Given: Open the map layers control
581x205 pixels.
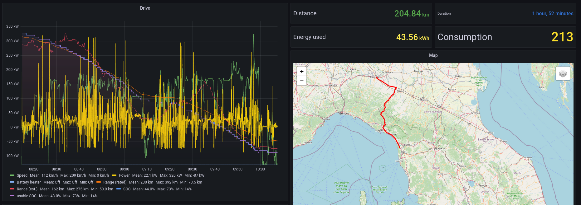Looking at the screenshot, I should click(x=563, y=74).
